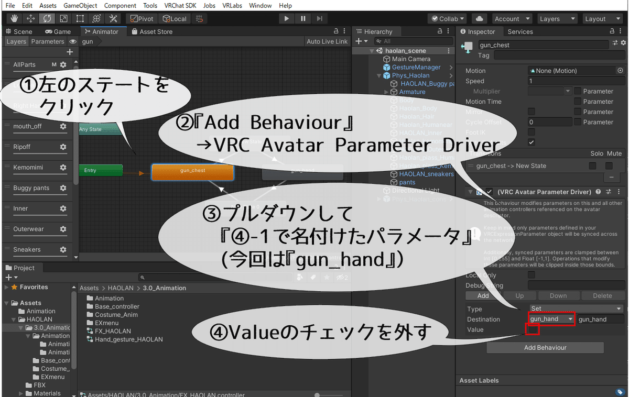
Task: Select the Hand (view) tool
Action: click(14, 18)
